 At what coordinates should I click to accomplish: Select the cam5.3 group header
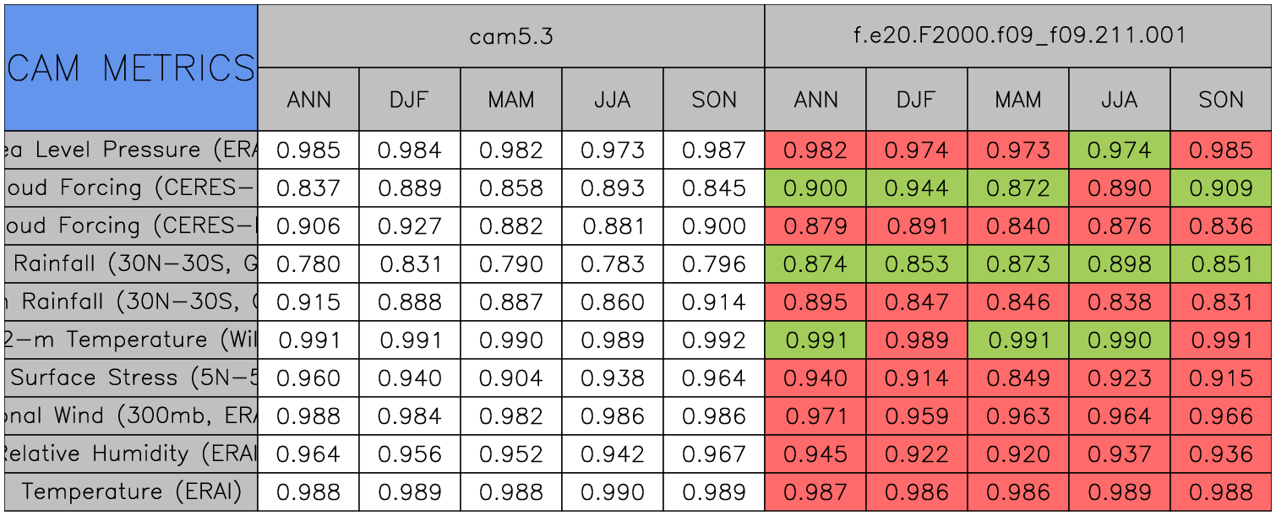coord(511,35)
